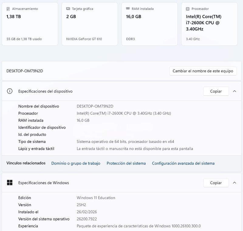Click the processor chip icon beside Procesador
This screenshot has width=243, height=231.
[x=187, y=9]
